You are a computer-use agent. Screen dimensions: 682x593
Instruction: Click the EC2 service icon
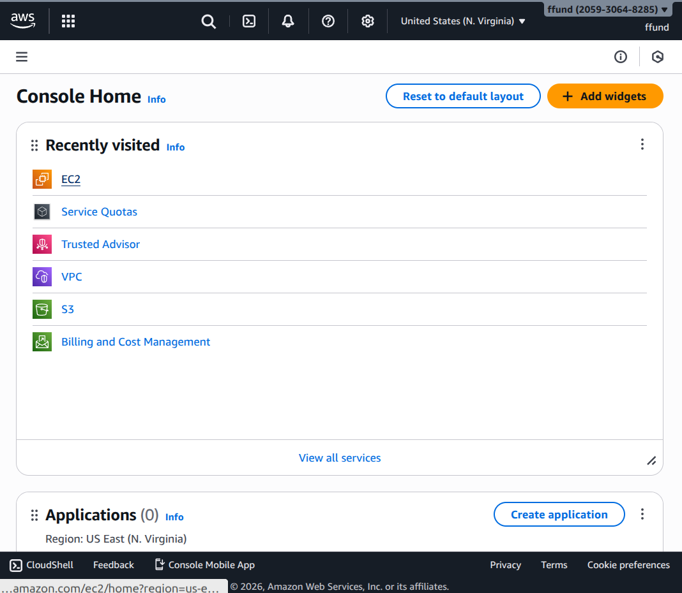coord(42,179)
